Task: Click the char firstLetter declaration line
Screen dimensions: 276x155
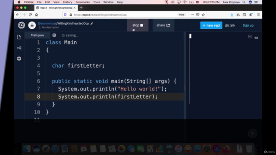Action: coord(78,66)
